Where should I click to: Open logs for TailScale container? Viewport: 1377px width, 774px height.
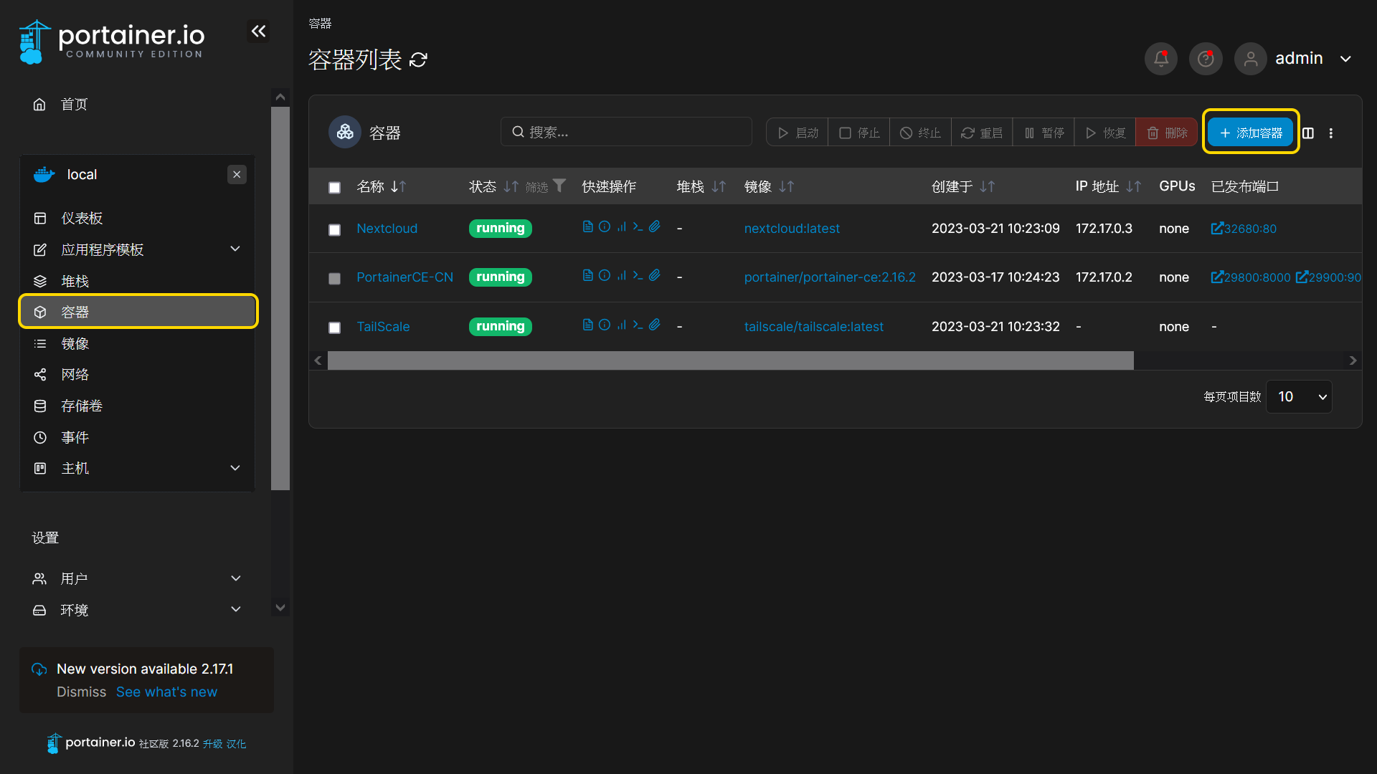pos(587,325)
